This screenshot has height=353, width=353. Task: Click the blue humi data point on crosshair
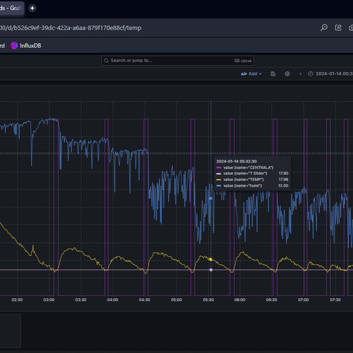coord(211,198)
